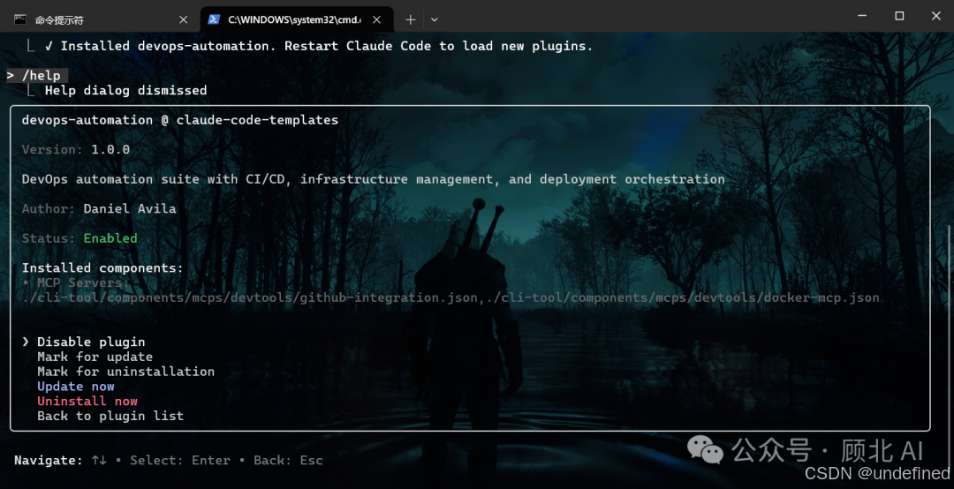Screen dimensions: 954x489
Task: Click the title 'devops-automation @ claude-code-templates'
Action: point(180,120)
